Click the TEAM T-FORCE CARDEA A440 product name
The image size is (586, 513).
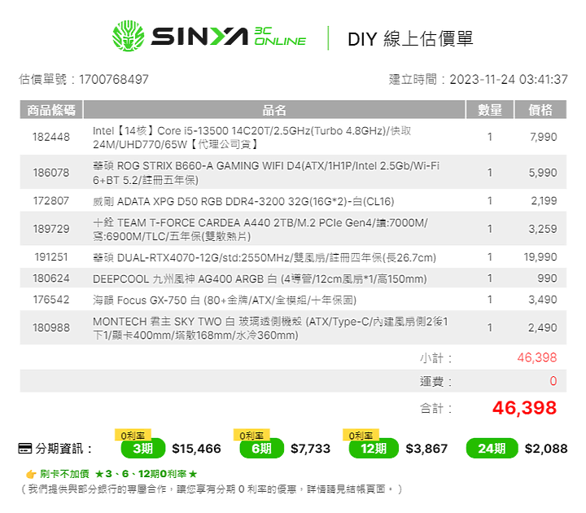260,229
